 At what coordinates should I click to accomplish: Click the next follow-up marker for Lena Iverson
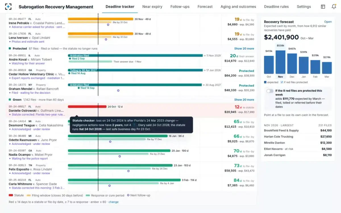pos(106,39)
